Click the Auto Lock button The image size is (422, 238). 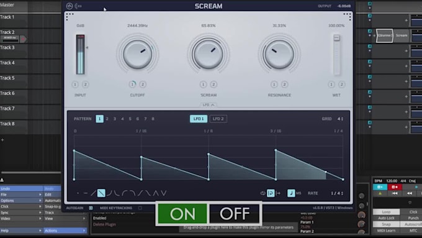pyautogui.click(x=386, y=218)
